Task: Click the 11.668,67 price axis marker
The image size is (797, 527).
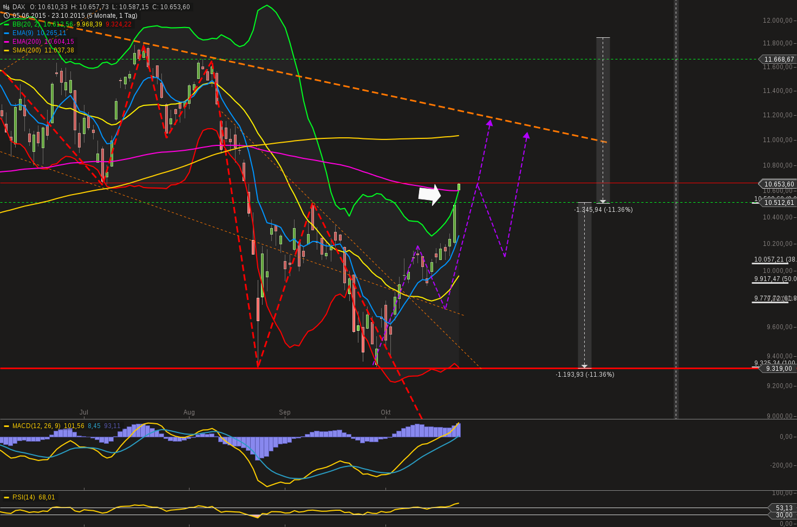Action: coord(779,59)
